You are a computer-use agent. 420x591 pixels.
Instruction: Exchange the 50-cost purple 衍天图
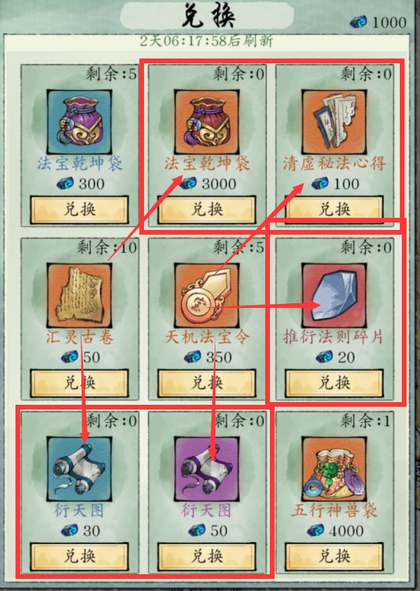(x=207, y=556)
